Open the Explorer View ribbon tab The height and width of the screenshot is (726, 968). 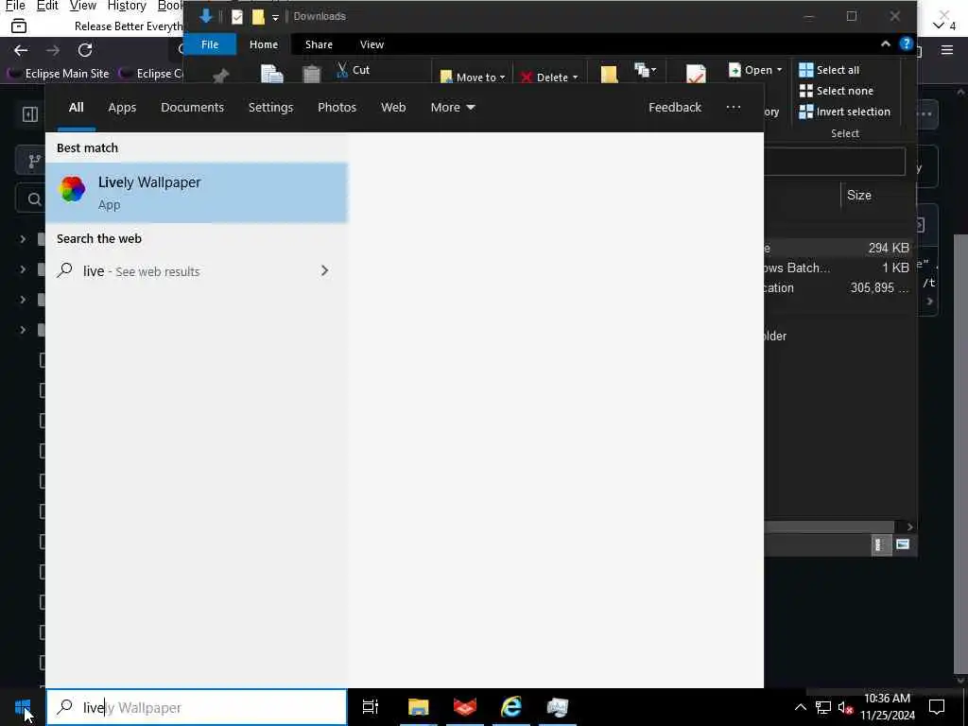tap(372, 44)
